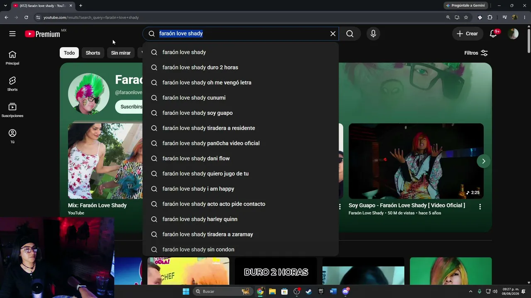Screen dimensions: 531x298
Task: Go back to the previous page
Action: pos(6,17)
